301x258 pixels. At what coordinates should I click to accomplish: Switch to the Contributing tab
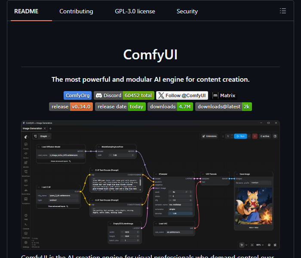pos(76,11)
